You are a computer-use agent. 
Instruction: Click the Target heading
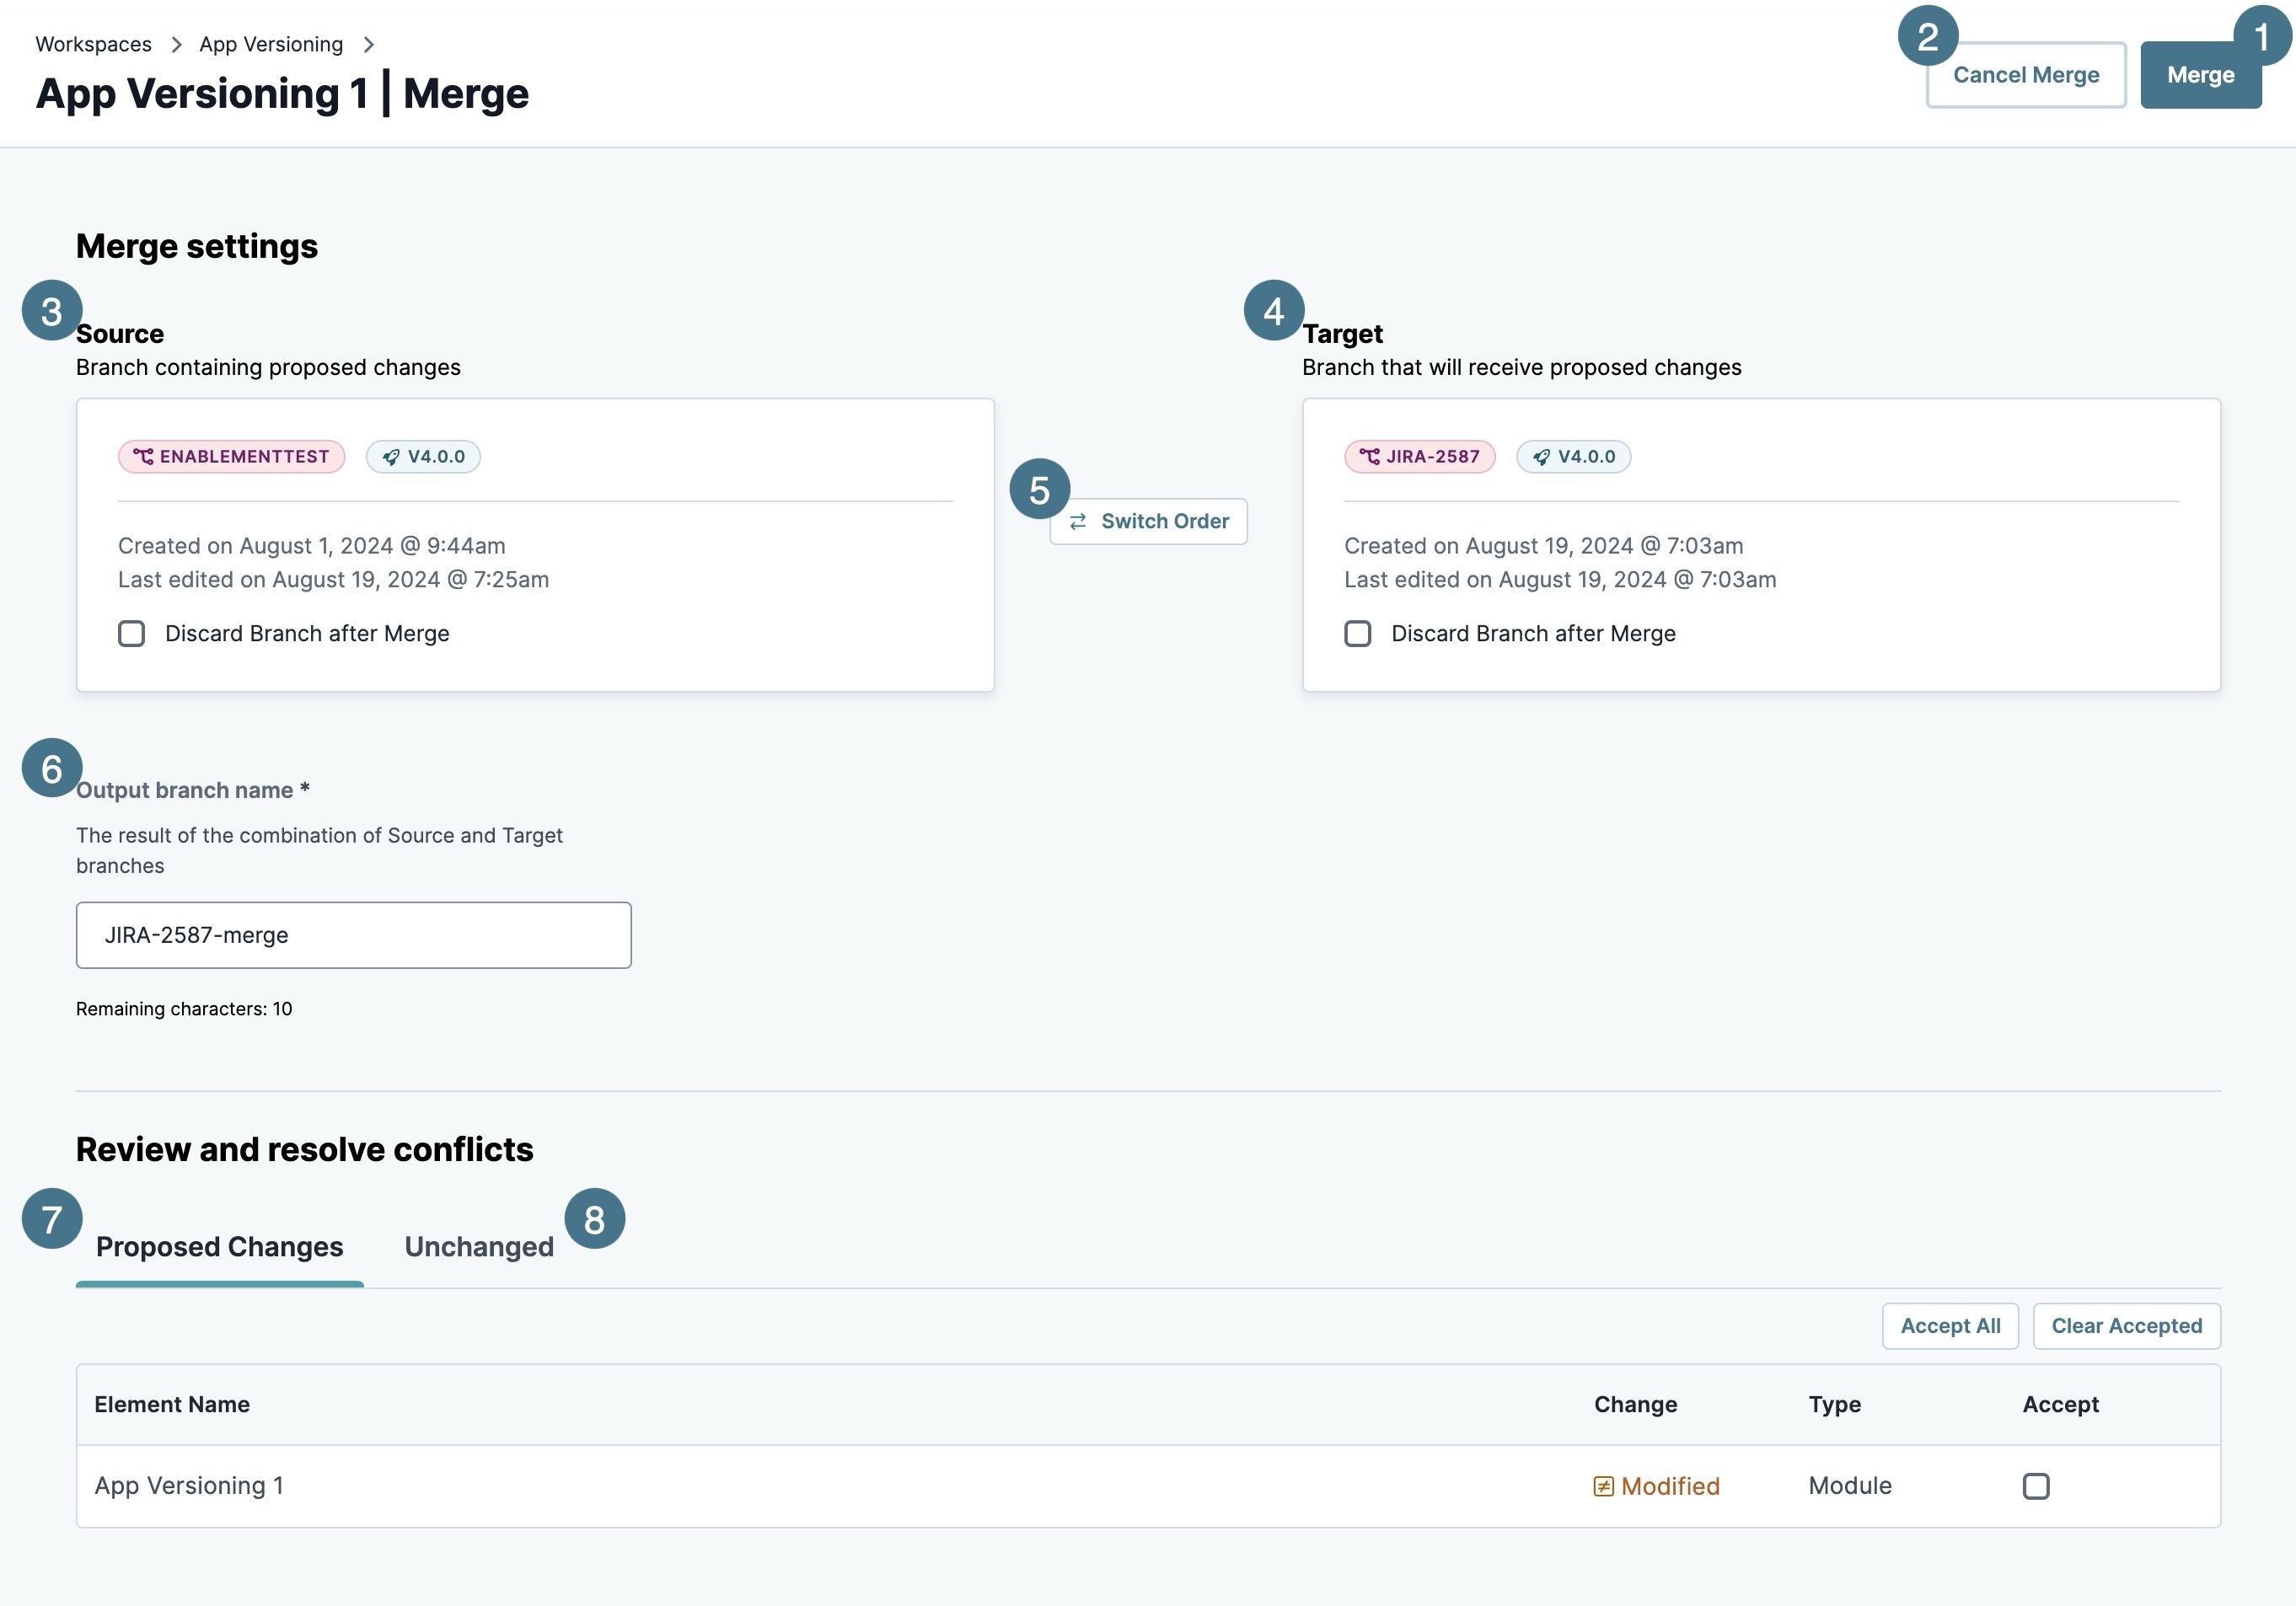point(1342,334)
